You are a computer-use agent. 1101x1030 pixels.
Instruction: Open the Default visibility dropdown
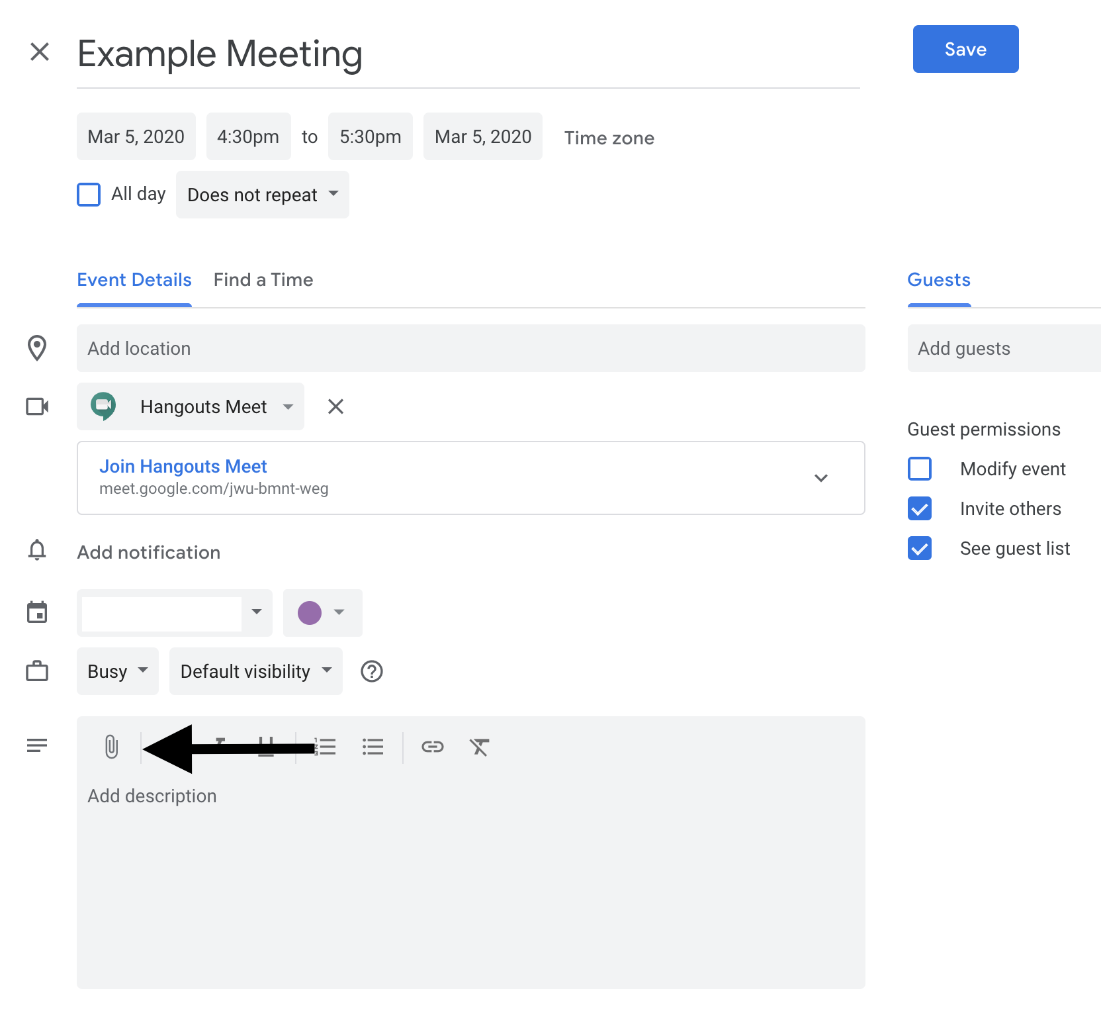[x=255, y=671]
